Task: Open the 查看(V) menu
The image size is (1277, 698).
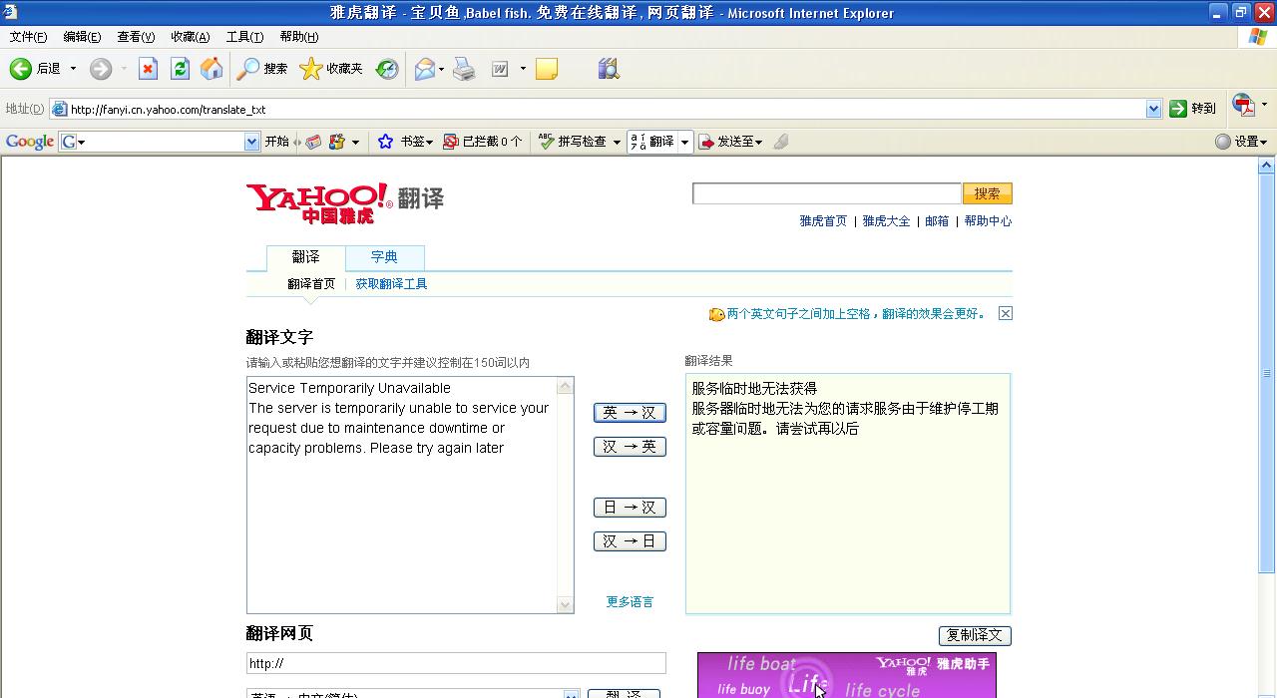Action: coord(136,37)
